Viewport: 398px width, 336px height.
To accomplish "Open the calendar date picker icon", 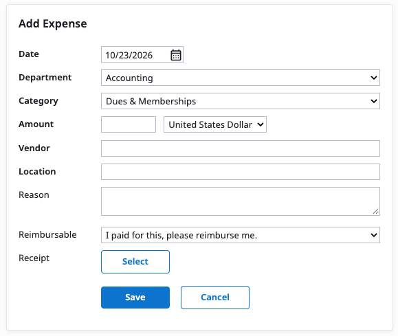I will click(176, 55).
